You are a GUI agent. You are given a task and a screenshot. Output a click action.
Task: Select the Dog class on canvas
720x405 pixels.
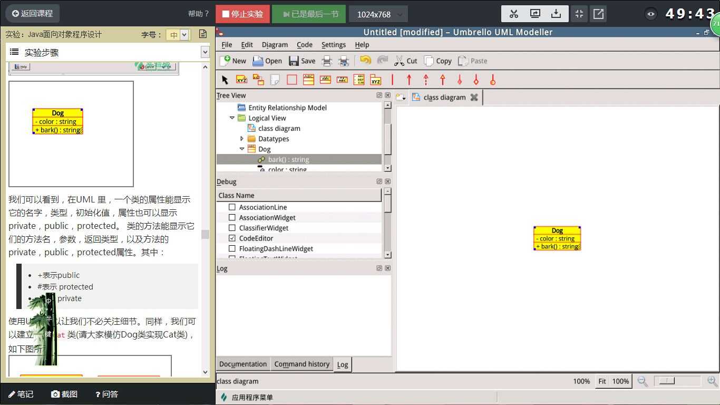click(x=557, y=238)
